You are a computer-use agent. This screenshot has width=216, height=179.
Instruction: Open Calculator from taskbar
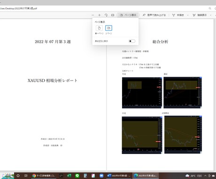click(85, 176)
